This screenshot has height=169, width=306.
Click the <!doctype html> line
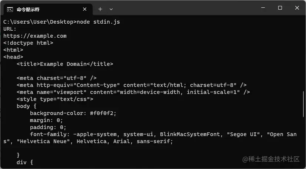[x=28, y=43]
